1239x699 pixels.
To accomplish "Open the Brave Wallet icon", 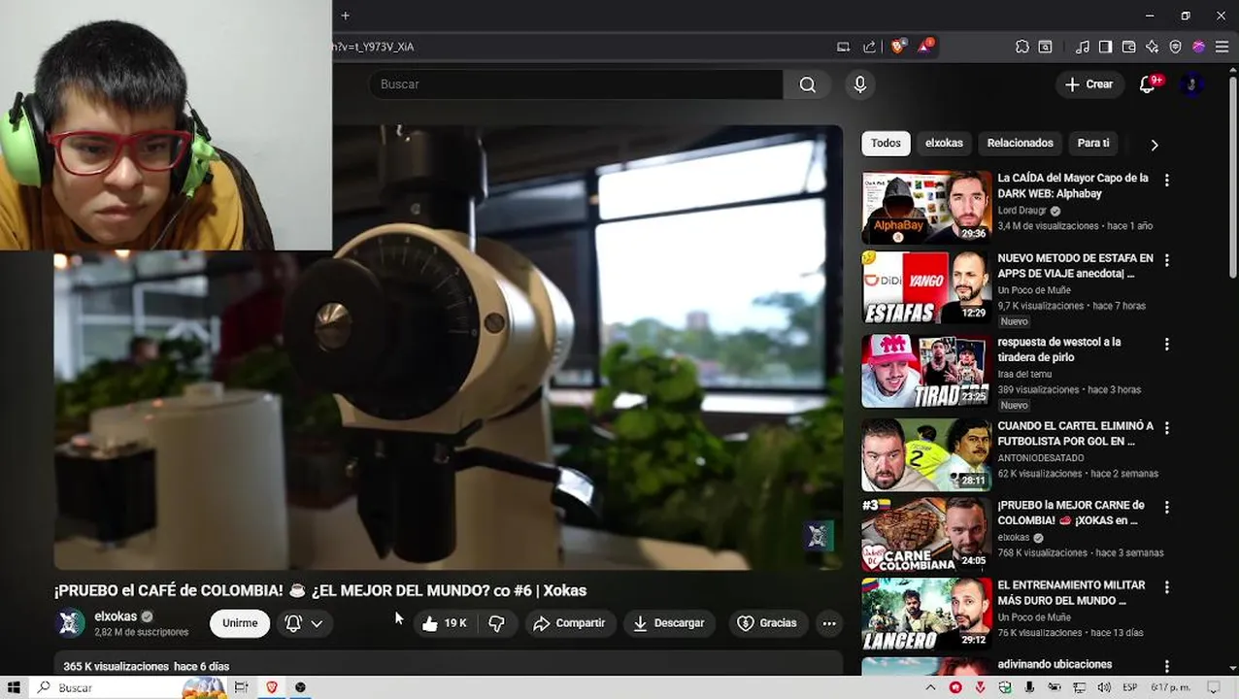I will click(1128, 47).
